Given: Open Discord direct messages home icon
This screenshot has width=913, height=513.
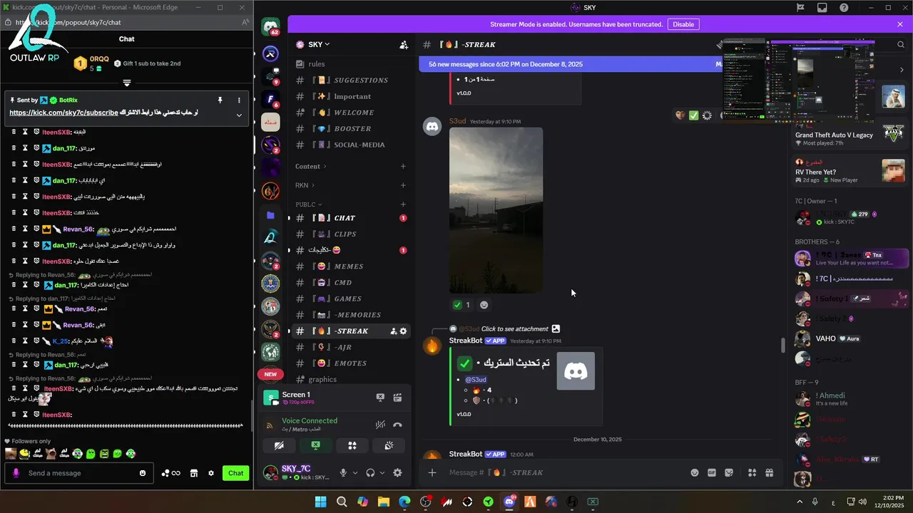Looking at the screenshot, I should (270, 28).
